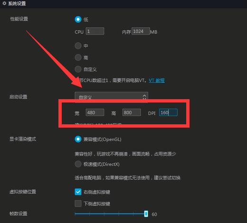Click the 帧数设置 section label
The width and height of the screenshot is (247, 223).
pyautogui.click(x=19, y=214)
